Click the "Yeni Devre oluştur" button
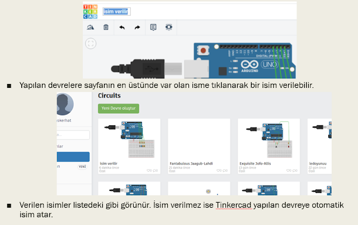The image size is (358, 225). 119,108
